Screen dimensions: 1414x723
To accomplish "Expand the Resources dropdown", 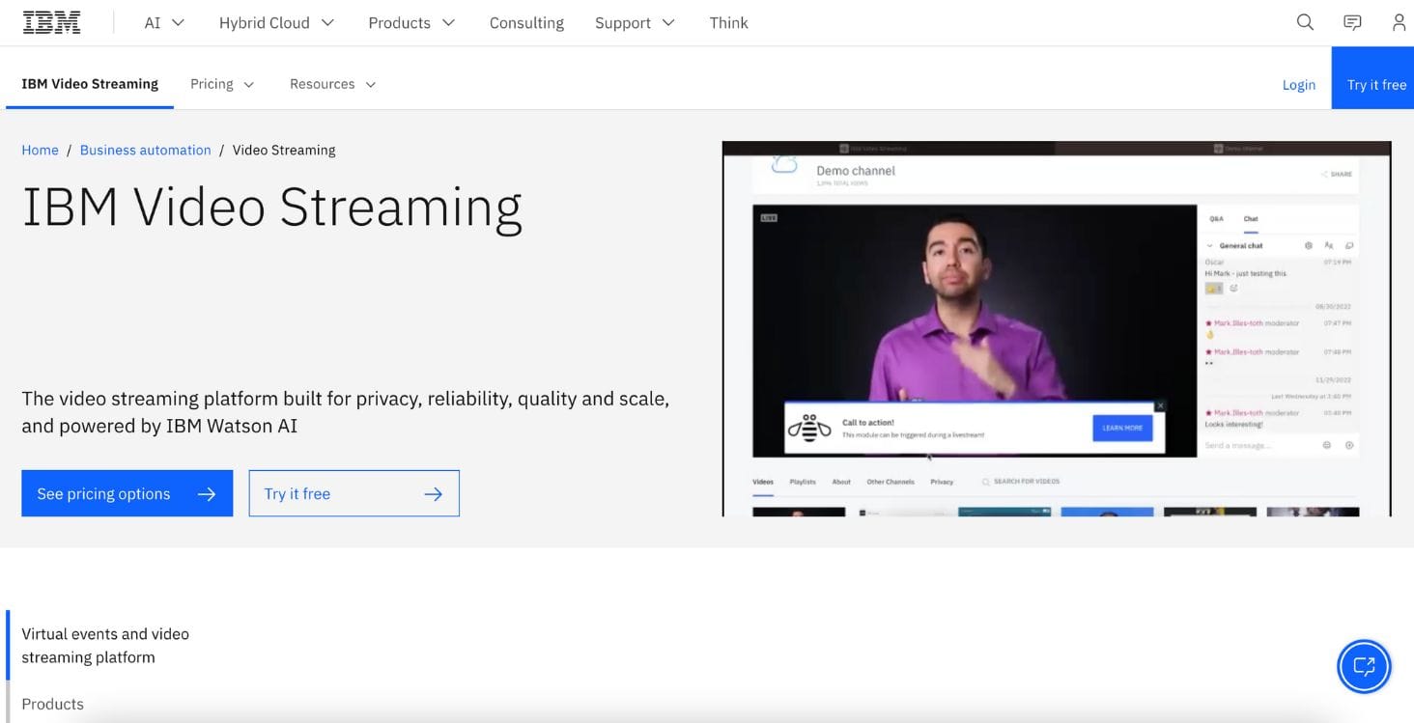I will point(332,84).
